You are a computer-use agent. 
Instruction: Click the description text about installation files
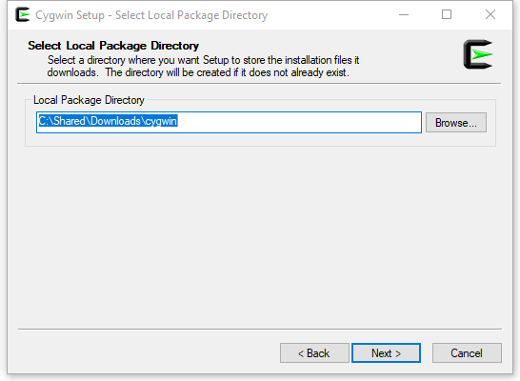click(x=203, y=67)
